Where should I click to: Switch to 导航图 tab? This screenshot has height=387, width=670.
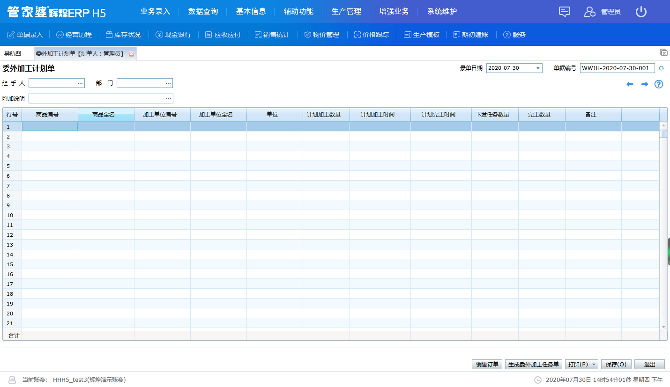[x=17, y=54]
